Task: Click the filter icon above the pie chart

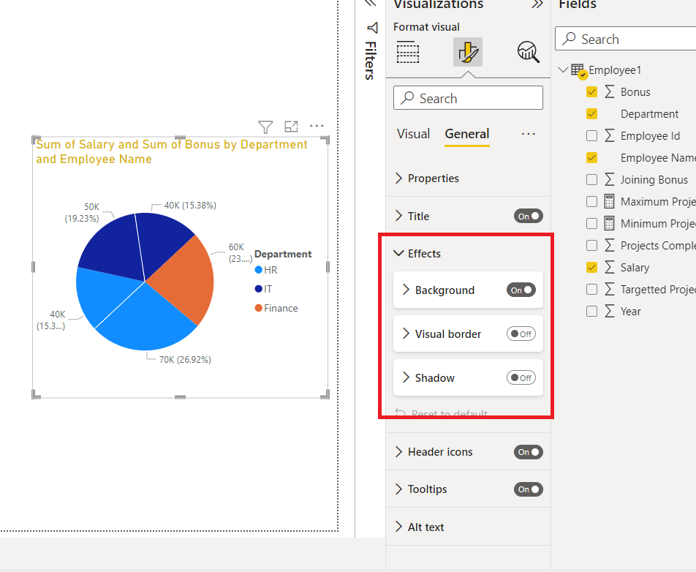Action: point(265,127)
